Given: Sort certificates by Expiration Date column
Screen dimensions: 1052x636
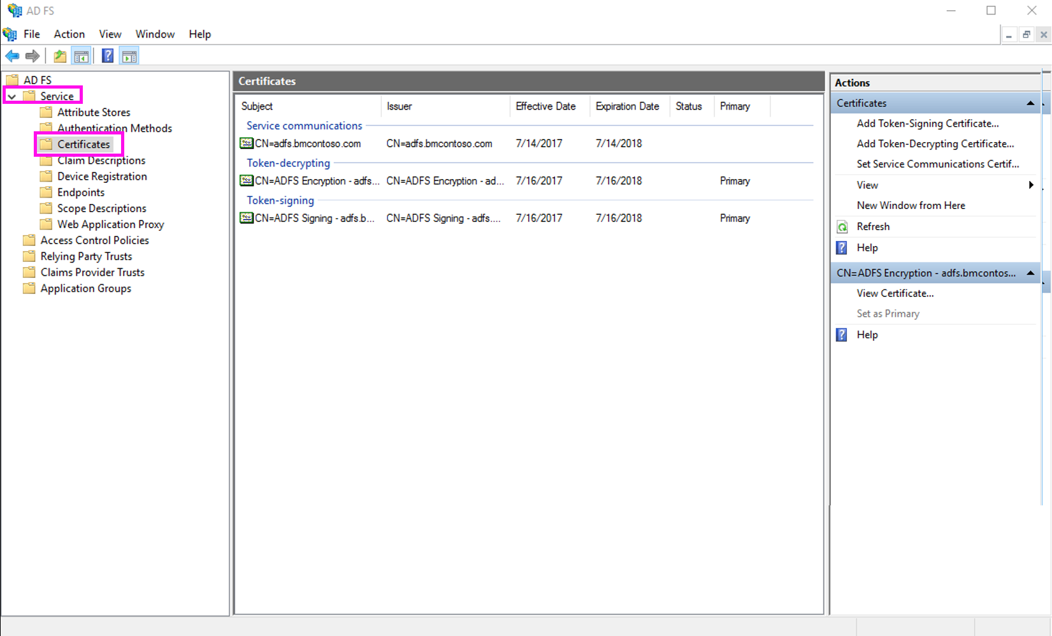Looking at the screenshot, I should [x=627, y=106].
